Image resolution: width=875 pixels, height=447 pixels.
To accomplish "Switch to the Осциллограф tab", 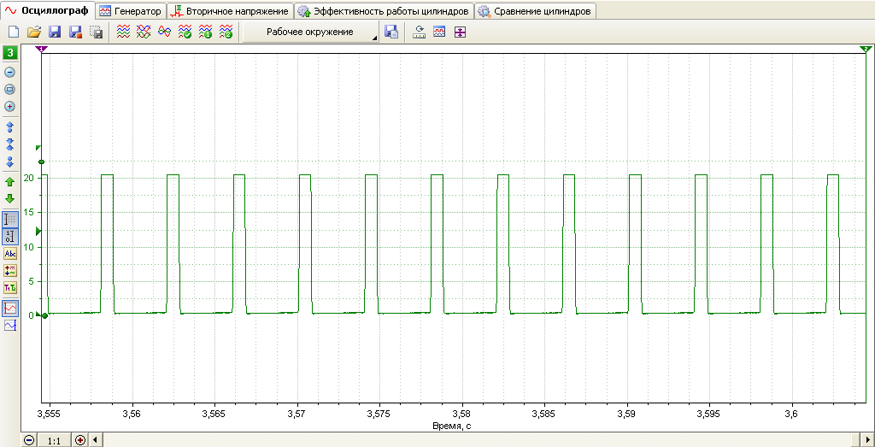I will (48, 10).
